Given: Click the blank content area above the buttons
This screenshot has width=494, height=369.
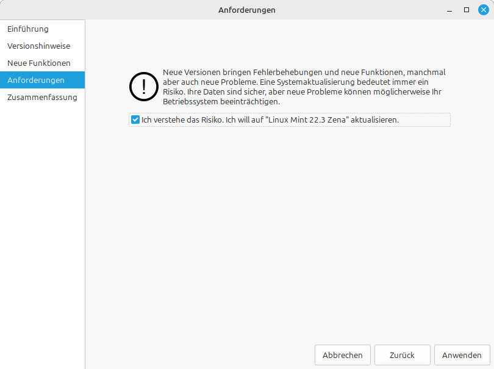Looking at the screenshot, I should 290,244.
